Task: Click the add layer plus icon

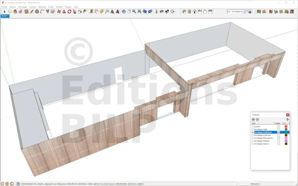Action: pyautogui.click(x=253, y=120)
